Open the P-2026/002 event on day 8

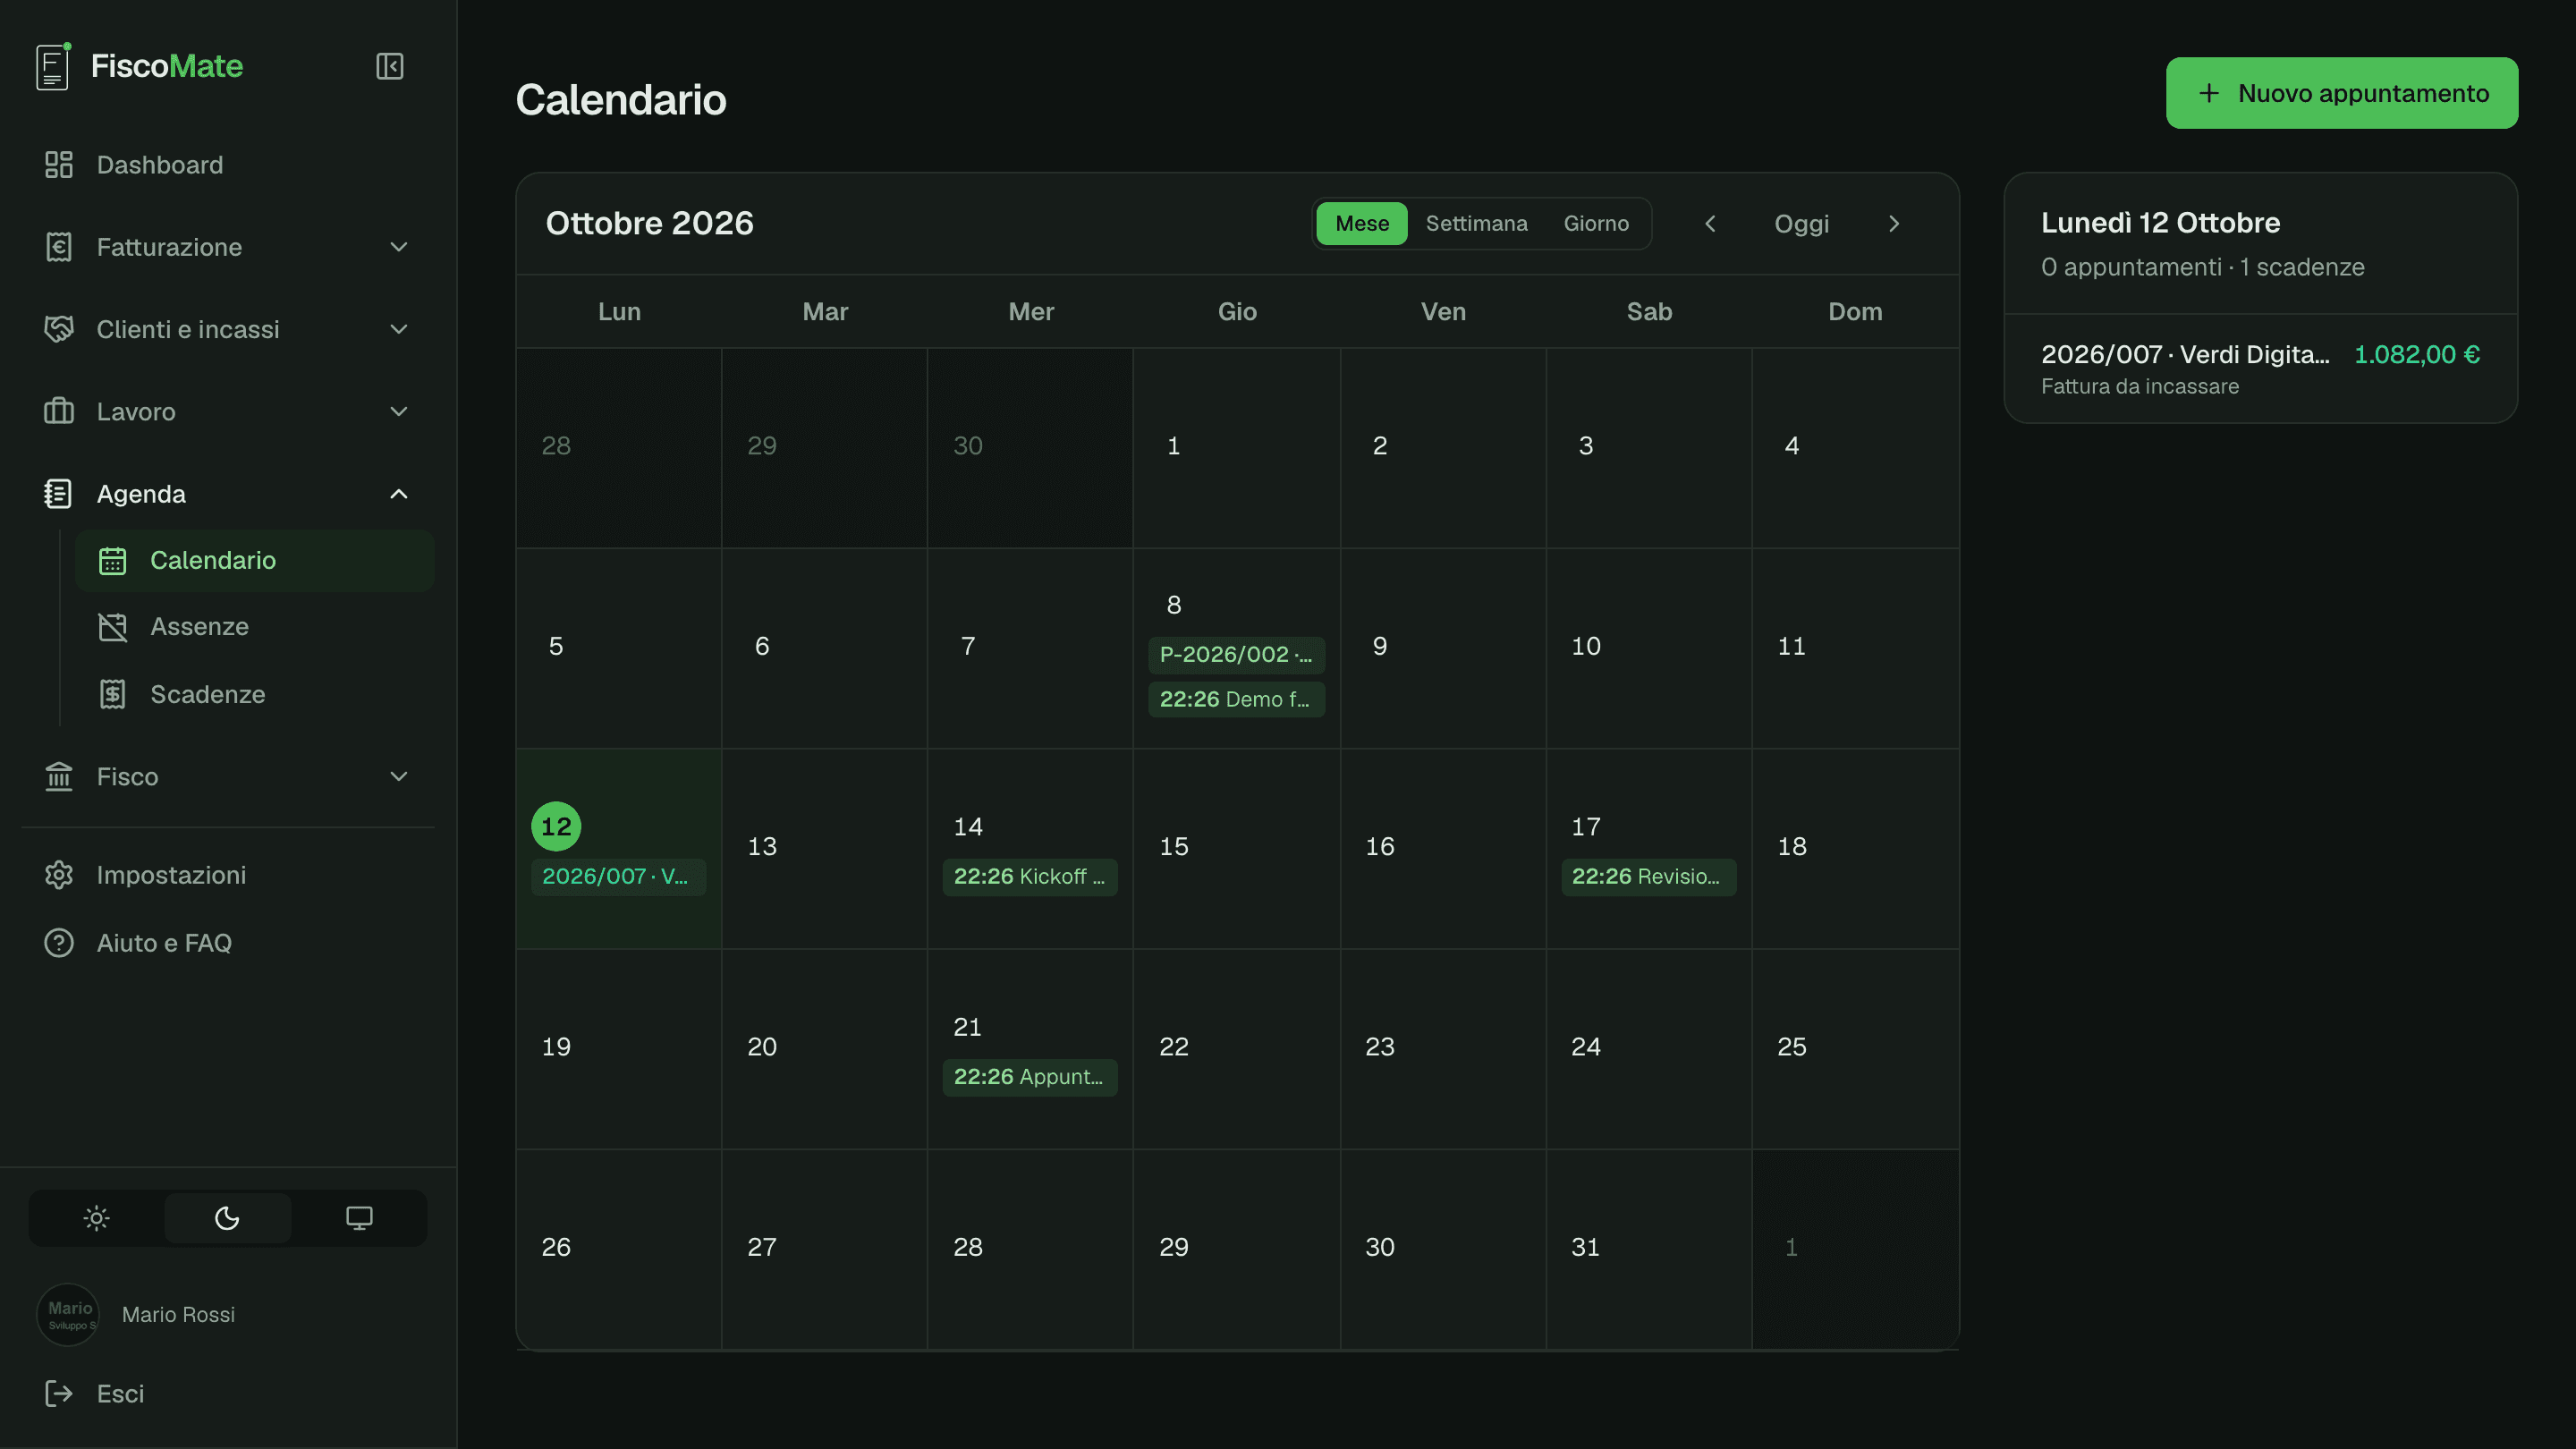1236,655
